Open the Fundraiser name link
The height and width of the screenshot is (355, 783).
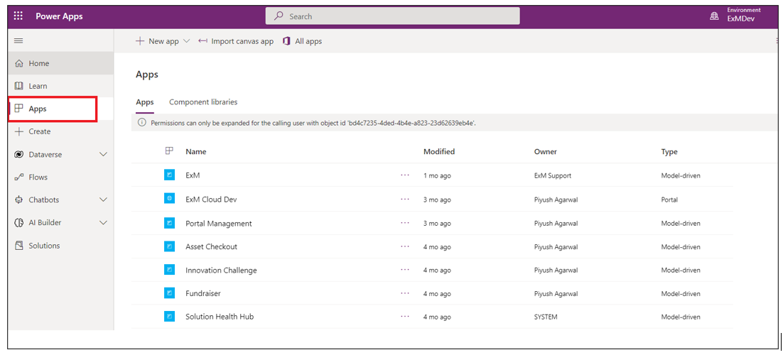[x=203, y=293]
